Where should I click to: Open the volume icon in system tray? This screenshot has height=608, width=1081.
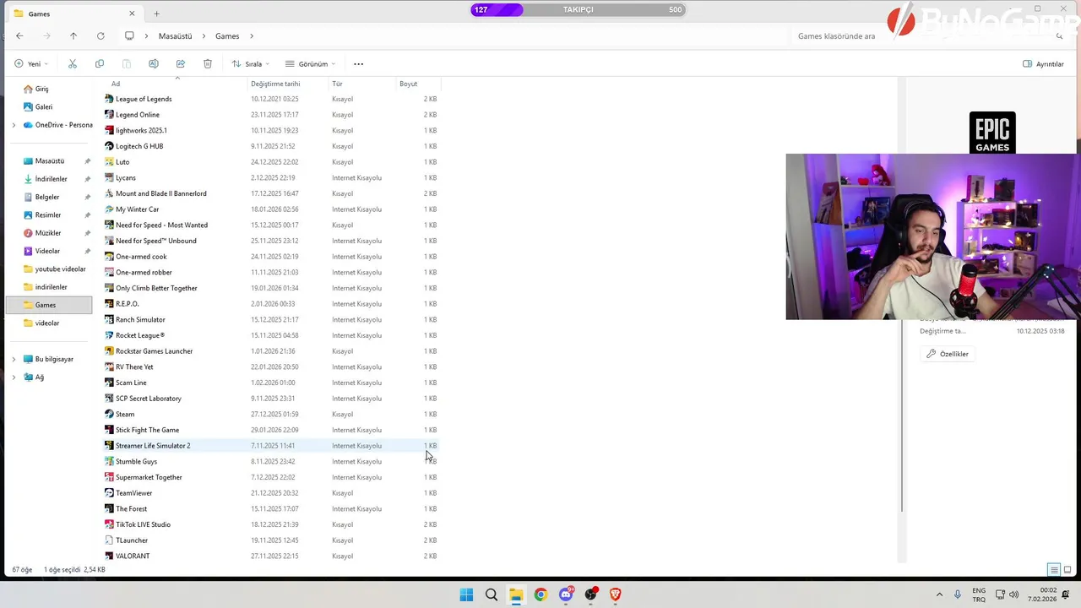[1013, 594]
